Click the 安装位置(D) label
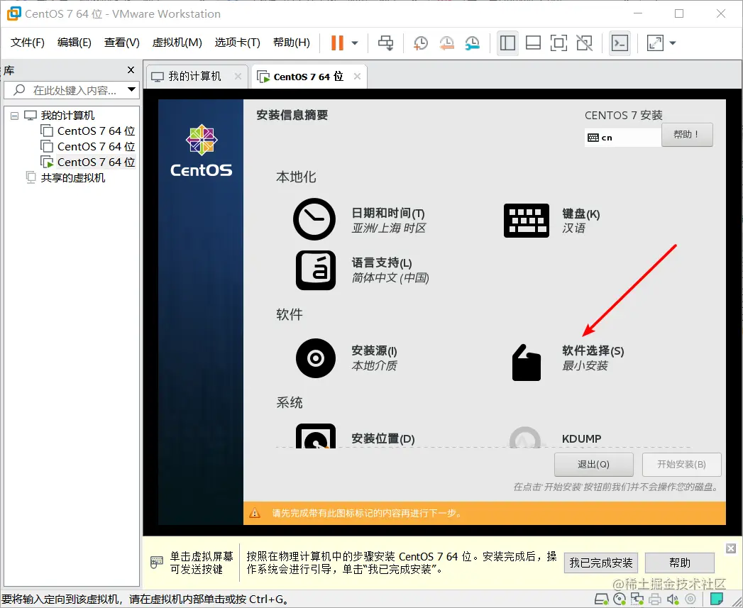743x608 pixels. point(383,438)
